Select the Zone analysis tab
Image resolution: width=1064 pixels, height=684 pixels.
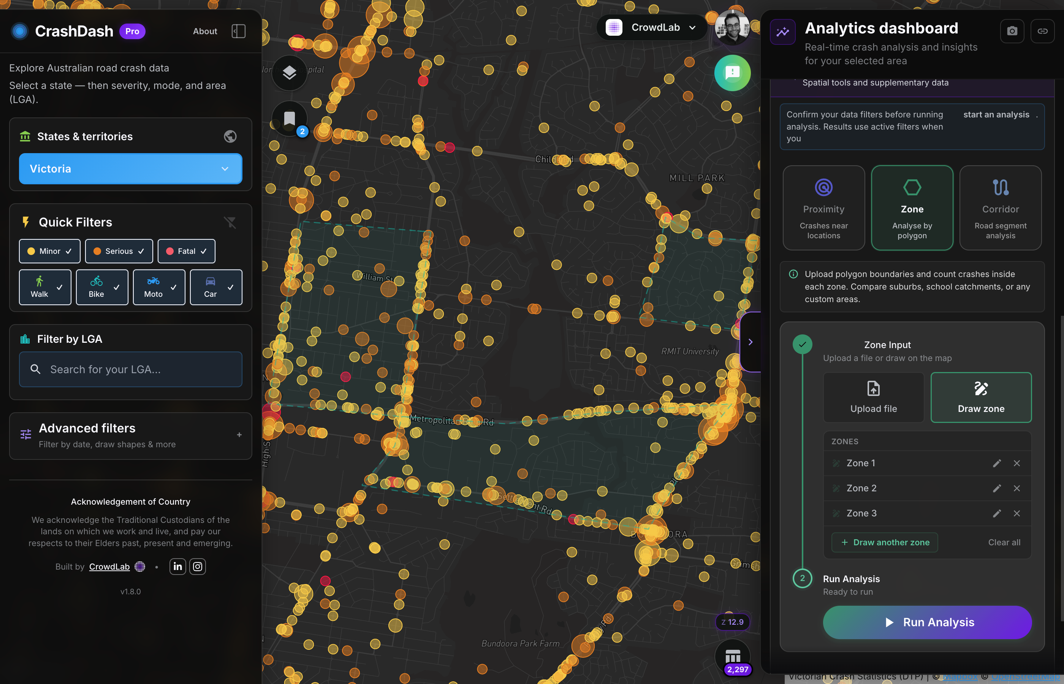click(x=912, y=208)
